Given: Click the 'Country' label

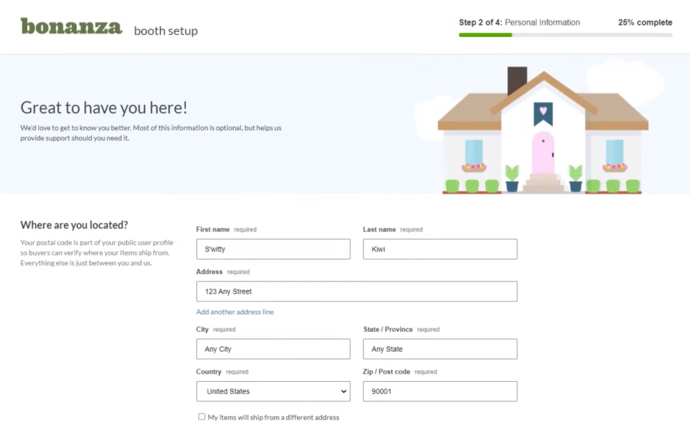Looking at the screenshot, I should tap(208, 371).
